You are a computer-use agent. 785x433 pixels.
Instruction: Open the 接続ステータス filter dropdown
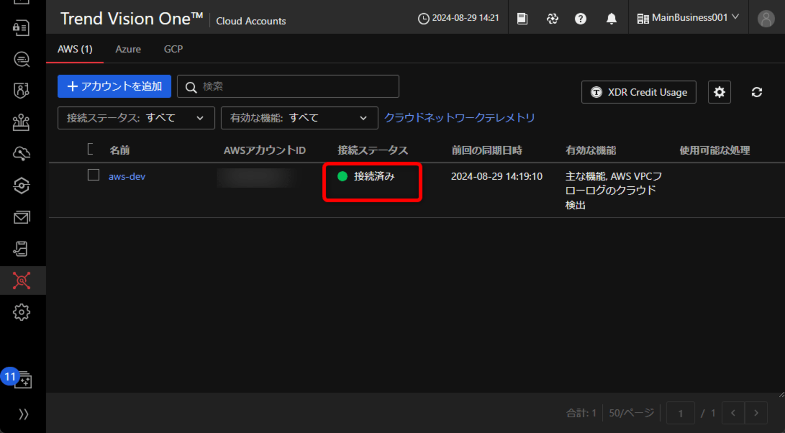[x=136, y=118]
